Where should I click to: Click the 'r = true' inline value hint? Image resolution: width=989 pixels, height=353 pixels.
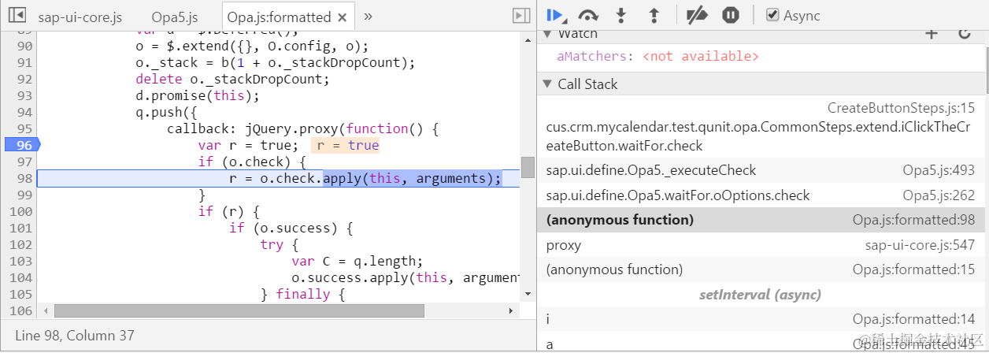(346, 145)
